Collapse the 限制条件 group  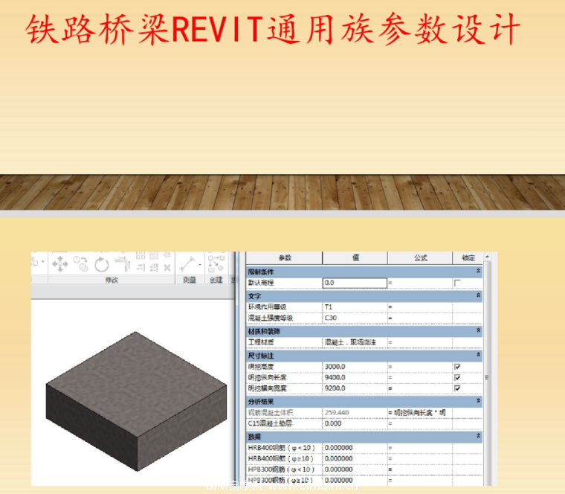[x=479, y=271]
